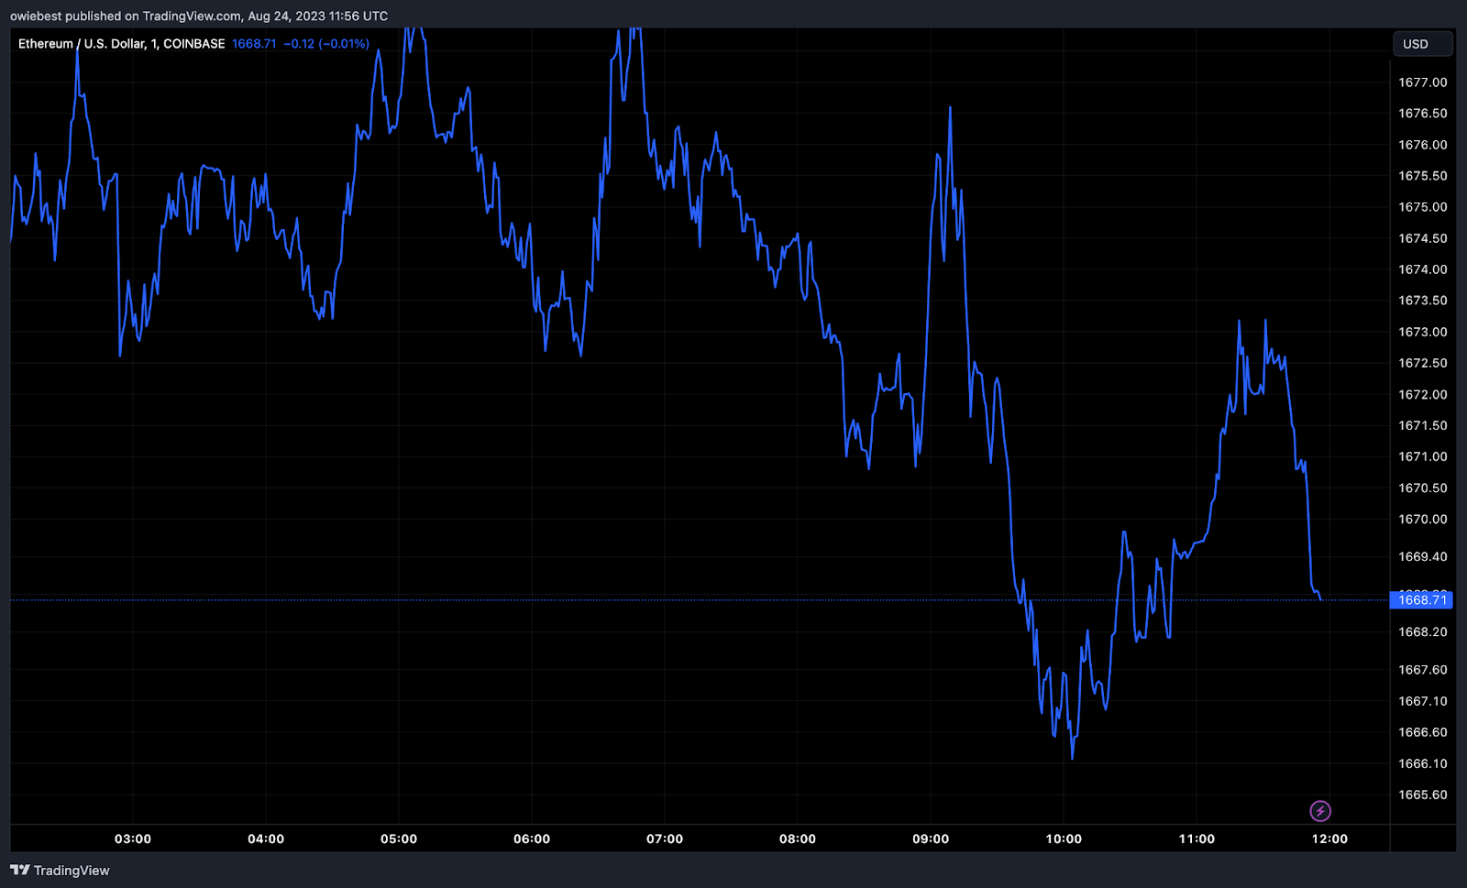This screenshot has height=888, width=1467.
Task: Click the 1665.60 price axis label
Action: coord(1423,795)
